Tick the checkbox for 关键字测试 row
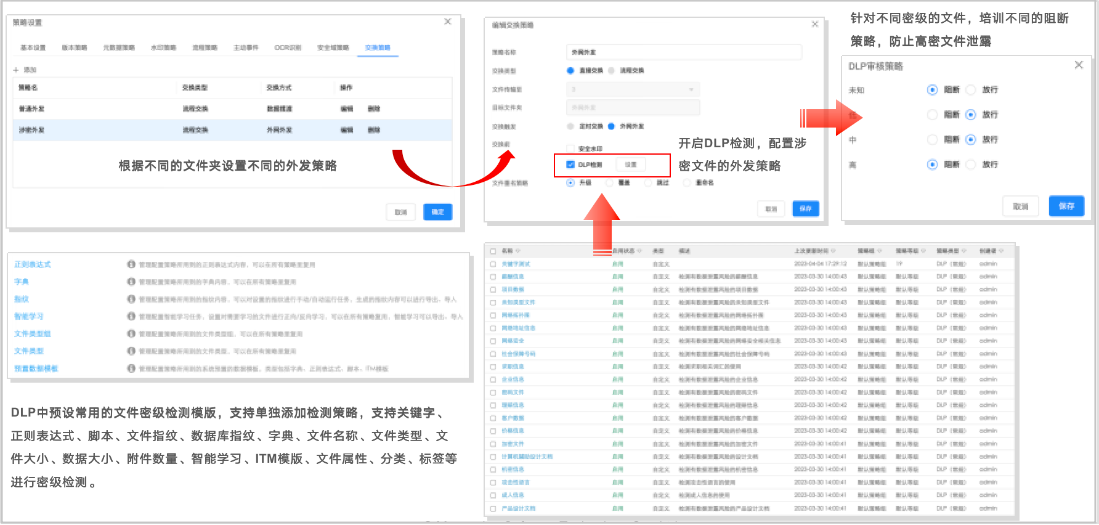 click(493, 264)
